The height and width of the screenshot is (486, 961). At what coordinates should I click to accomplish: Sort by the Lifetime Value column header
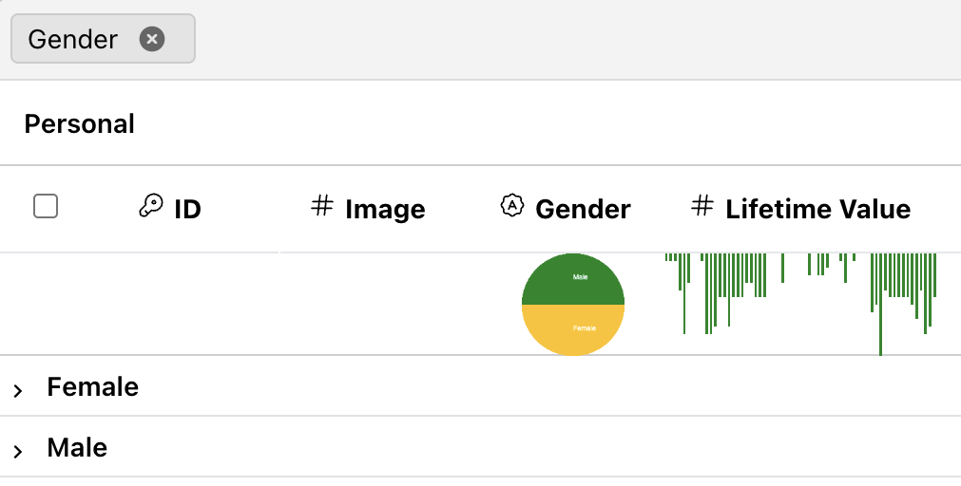tap(817, 209)
